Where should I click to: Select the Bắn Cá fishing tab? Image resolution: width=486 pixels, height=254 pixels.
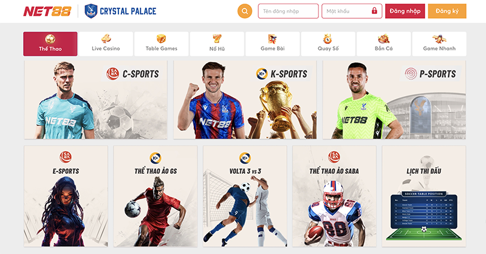384,44
